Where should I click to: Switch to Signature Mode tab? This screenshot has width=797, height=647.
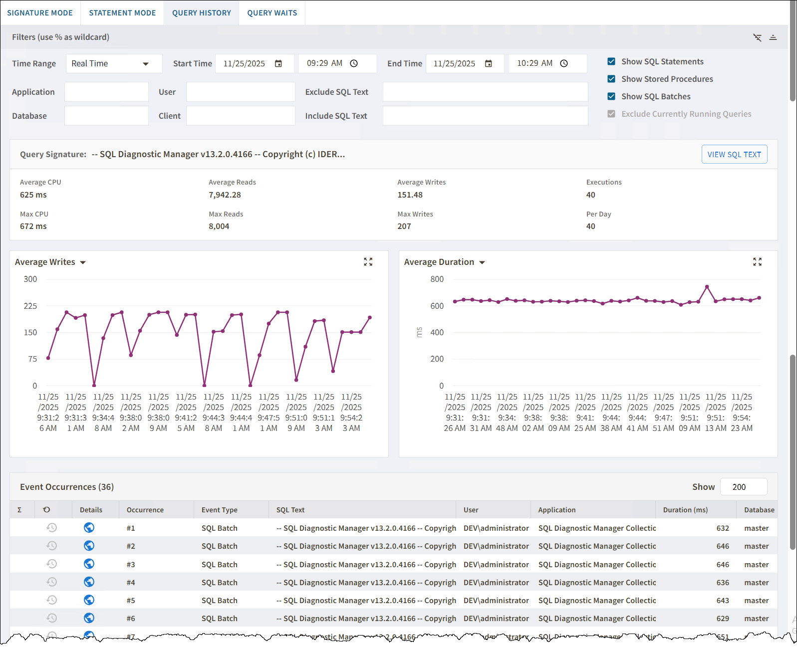point(40,13)
